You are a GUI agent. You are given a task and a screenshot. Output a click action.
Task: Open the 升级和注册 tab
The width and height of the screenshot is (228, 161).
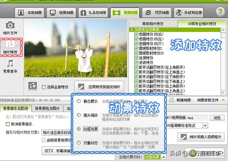coord(189,13)
